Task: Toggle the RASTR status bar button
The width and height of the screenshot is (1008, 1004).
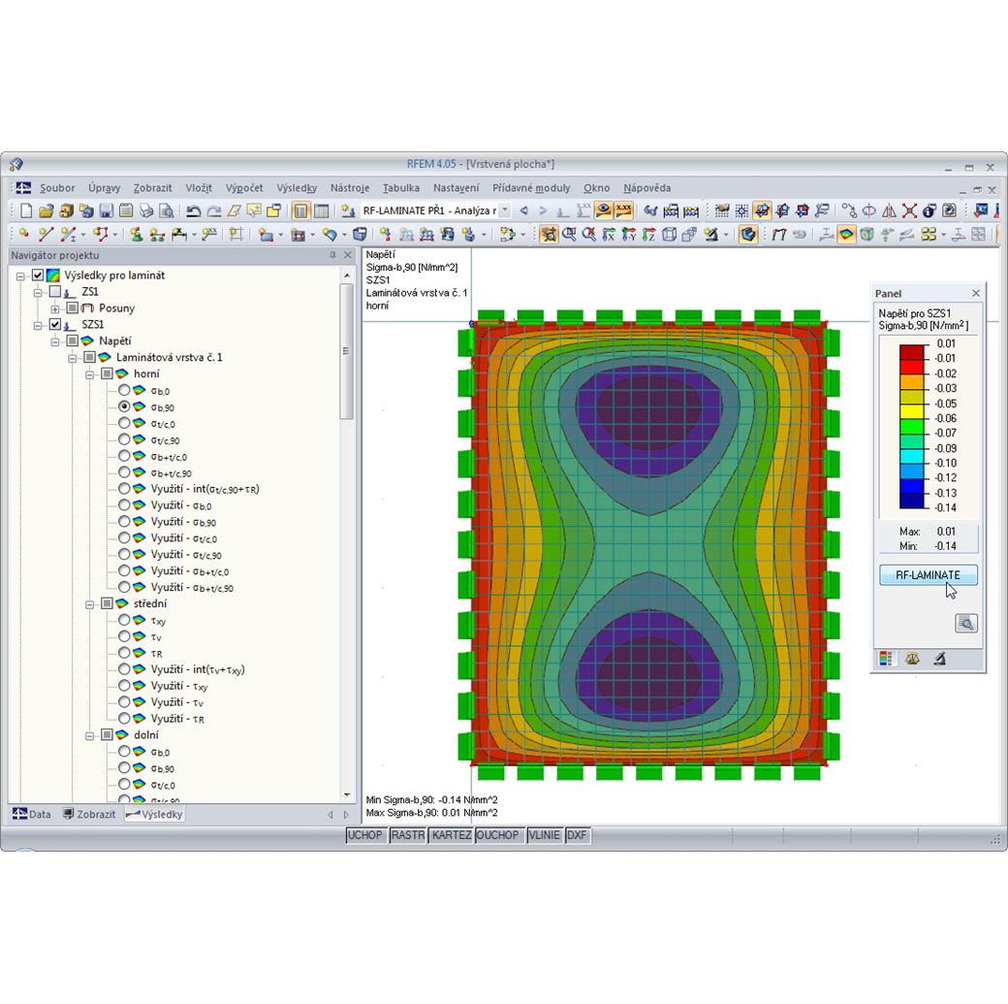Action: point(408,835)
